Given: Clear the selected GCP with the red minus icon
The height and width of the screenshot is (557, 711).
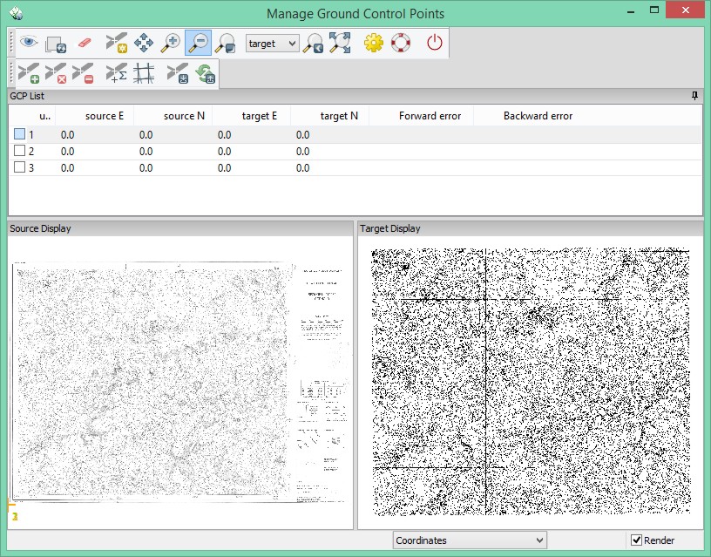Looking at the screenshot, I should [x=83, y=73].
